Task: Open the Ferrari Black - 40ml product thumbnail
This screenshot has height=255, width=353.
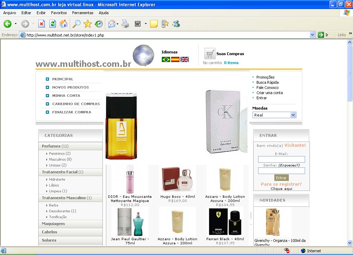Action: coord(225,222)
